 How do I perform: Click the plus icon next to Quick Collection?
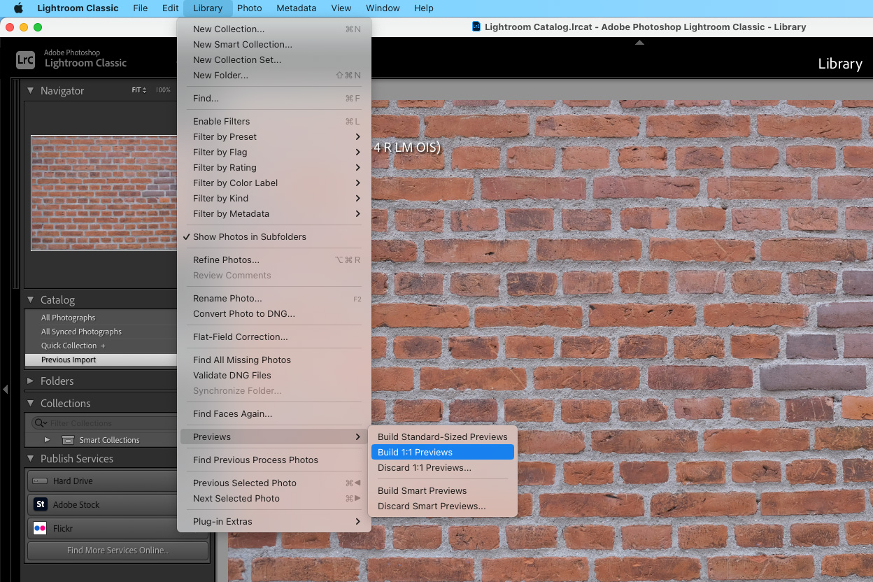coord(103,345)
